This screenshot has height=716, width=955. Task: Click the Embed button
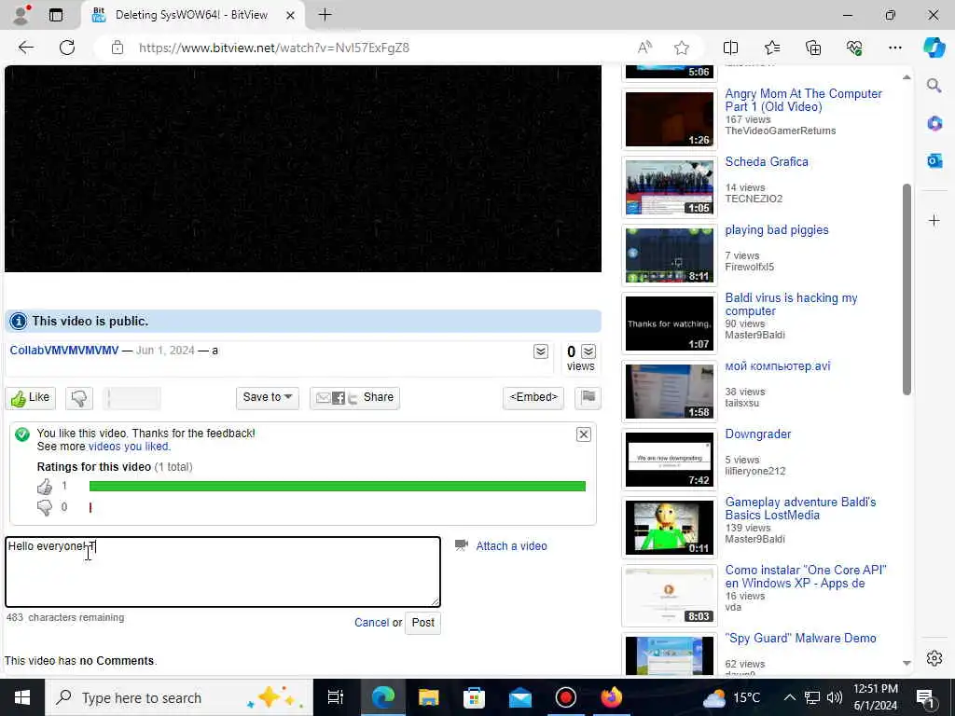[533, 397]
